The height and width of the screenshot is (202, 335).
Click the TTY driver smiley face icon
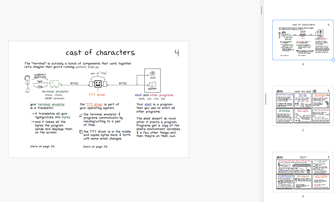98,84
